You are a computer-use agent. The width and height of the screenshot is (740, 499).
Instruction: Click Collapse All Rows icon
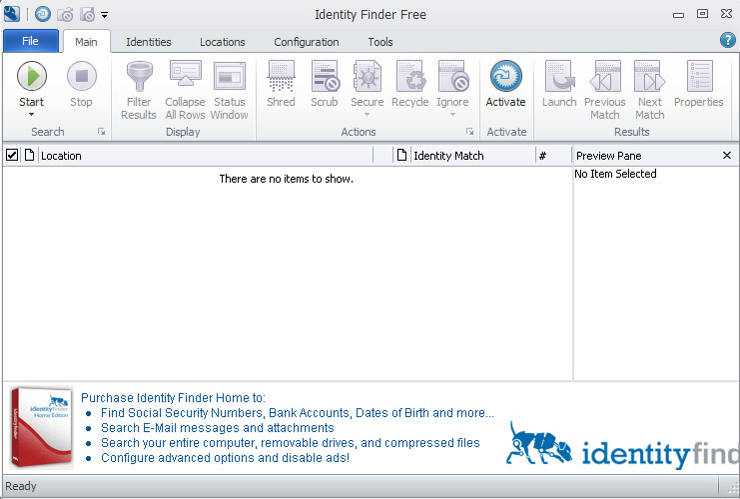185,75
